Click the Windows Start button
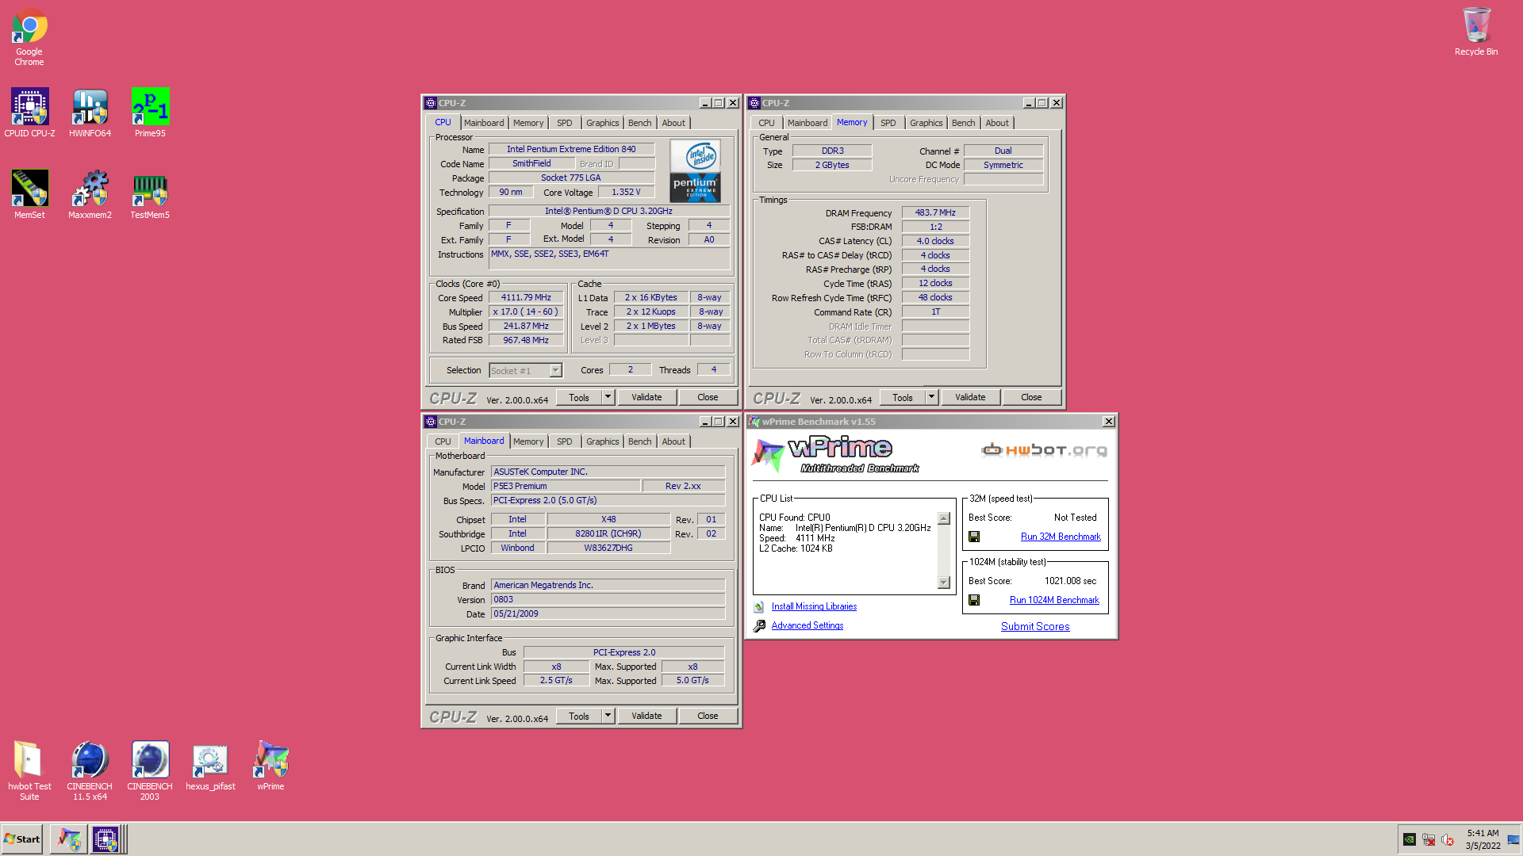This screenshot has width=1523, height=856. coord(22,839)
